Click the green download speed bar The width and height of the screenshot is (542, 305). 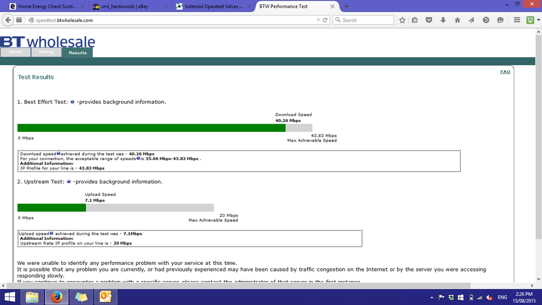coord(151,128)
